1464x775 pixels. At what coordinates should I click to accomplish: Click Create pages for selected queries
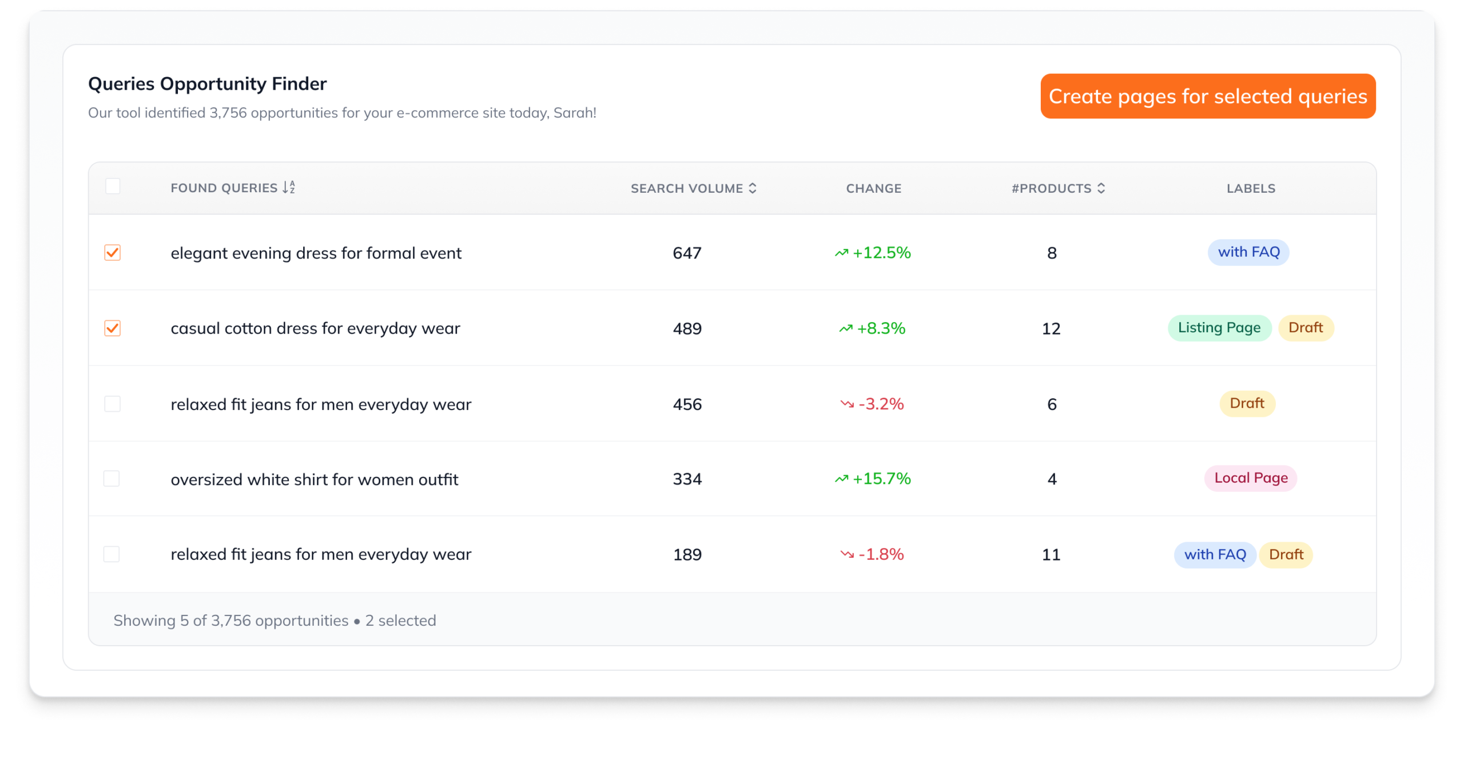pyautogui.click(x=1208, y=96)
